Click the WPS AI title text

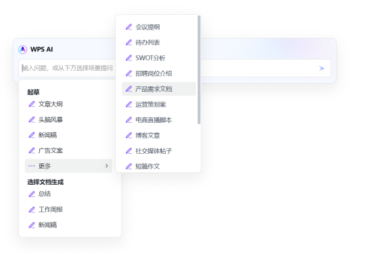(x=42, y=49)
